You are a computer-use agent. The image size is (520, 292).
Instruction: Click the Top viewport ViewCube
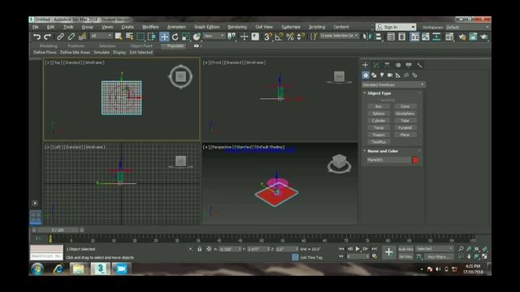180,76
